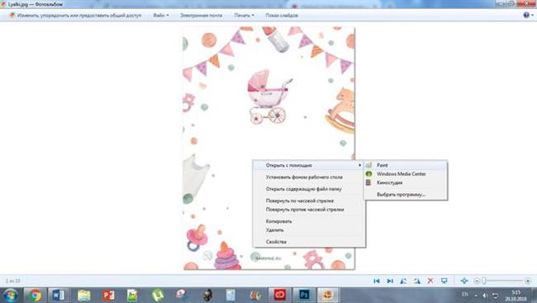Click the fit-to-window (actual size) icon

point(464,281)
